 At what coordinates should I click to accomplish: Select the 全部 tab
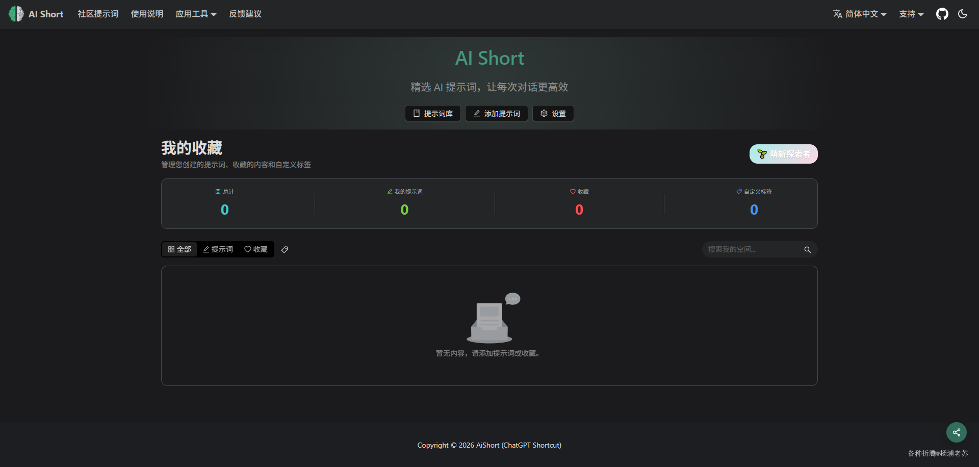[179, 249]
